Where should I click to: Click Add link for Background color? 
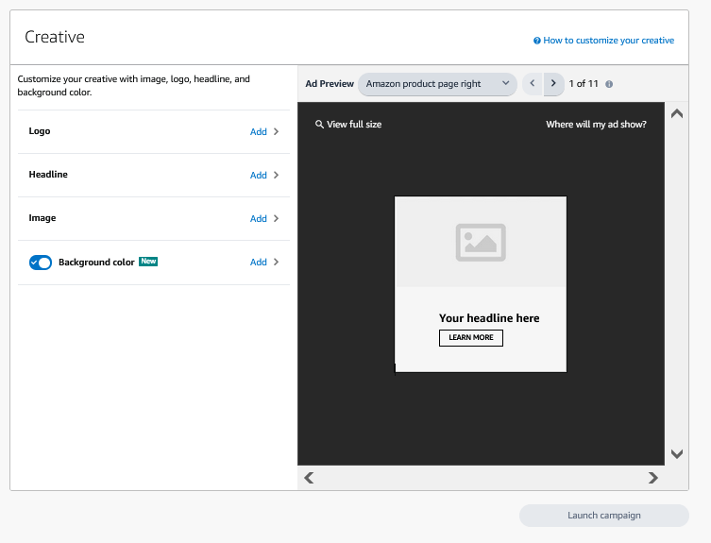pos(258,263)
